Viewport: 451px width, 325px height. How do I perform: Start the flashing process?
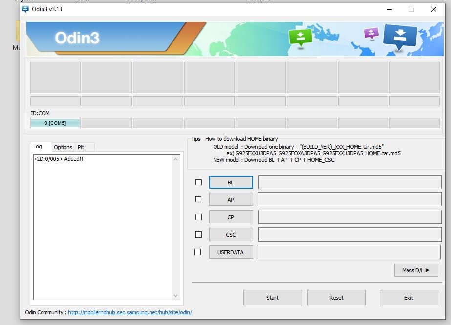click(x=273, y=298)
